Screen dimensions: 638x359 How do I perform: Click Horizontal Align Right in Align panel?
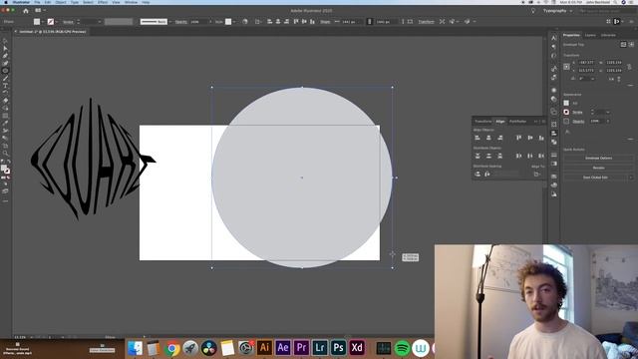pos(500,138)
